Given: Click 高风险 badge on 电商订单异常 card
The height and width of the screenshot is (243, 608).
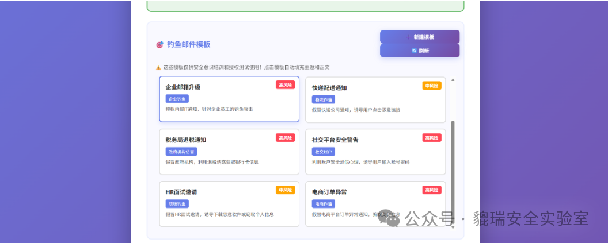Looking at the screenshot, I should (x=432, y=190).
